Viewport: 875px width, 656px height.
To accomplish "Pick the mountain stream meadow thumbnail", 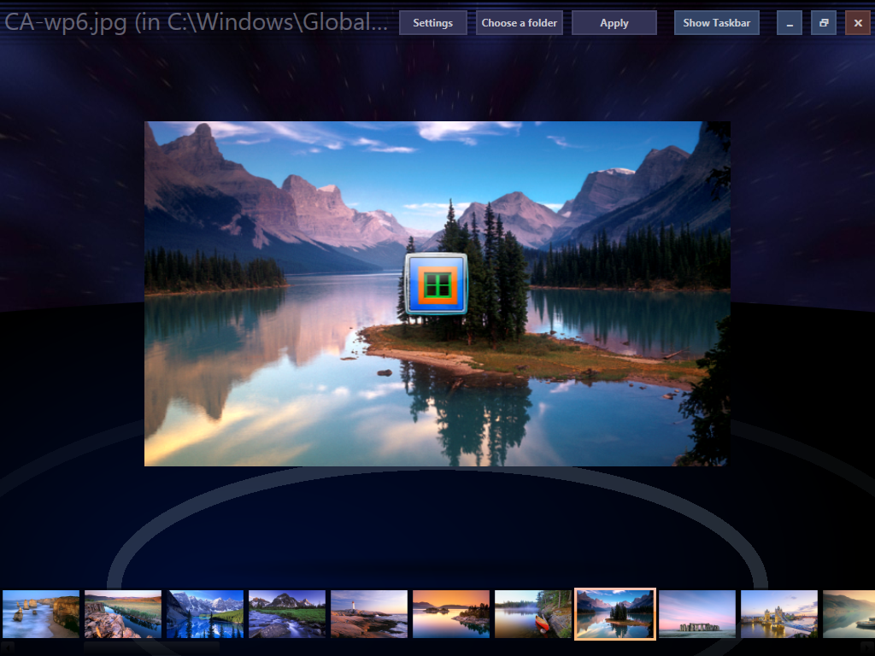I will 287,614.
